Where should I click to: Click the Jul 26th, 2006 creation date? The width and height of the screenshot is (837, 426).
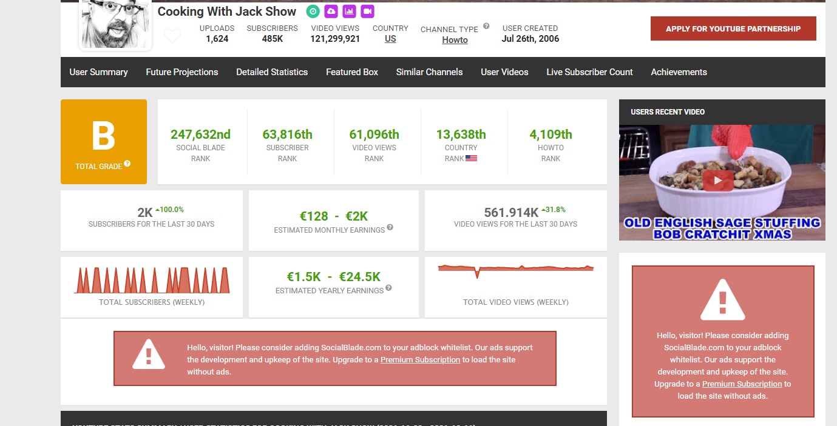click(x=530, y=39)
